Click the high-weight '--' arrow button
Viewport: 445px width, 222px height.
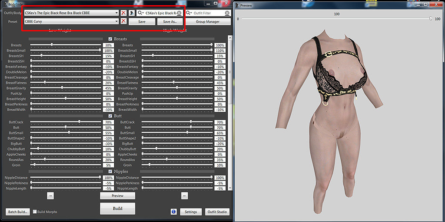(184, 196)
